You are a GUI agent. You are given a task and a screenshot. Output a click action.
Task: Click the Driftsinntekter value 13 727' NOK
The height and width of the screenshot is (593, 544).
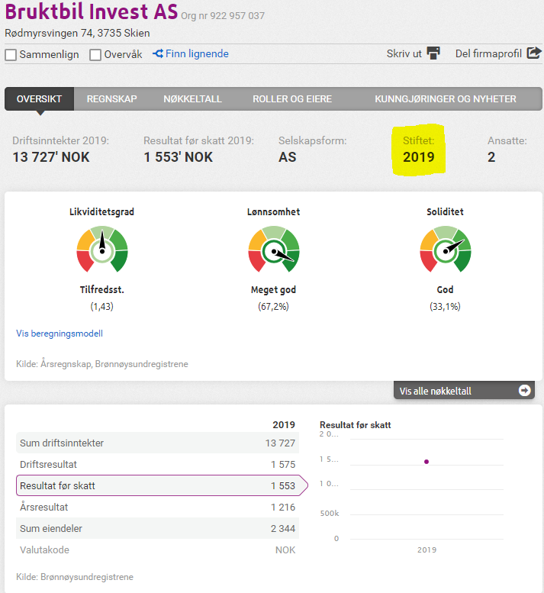pos(51,157)
